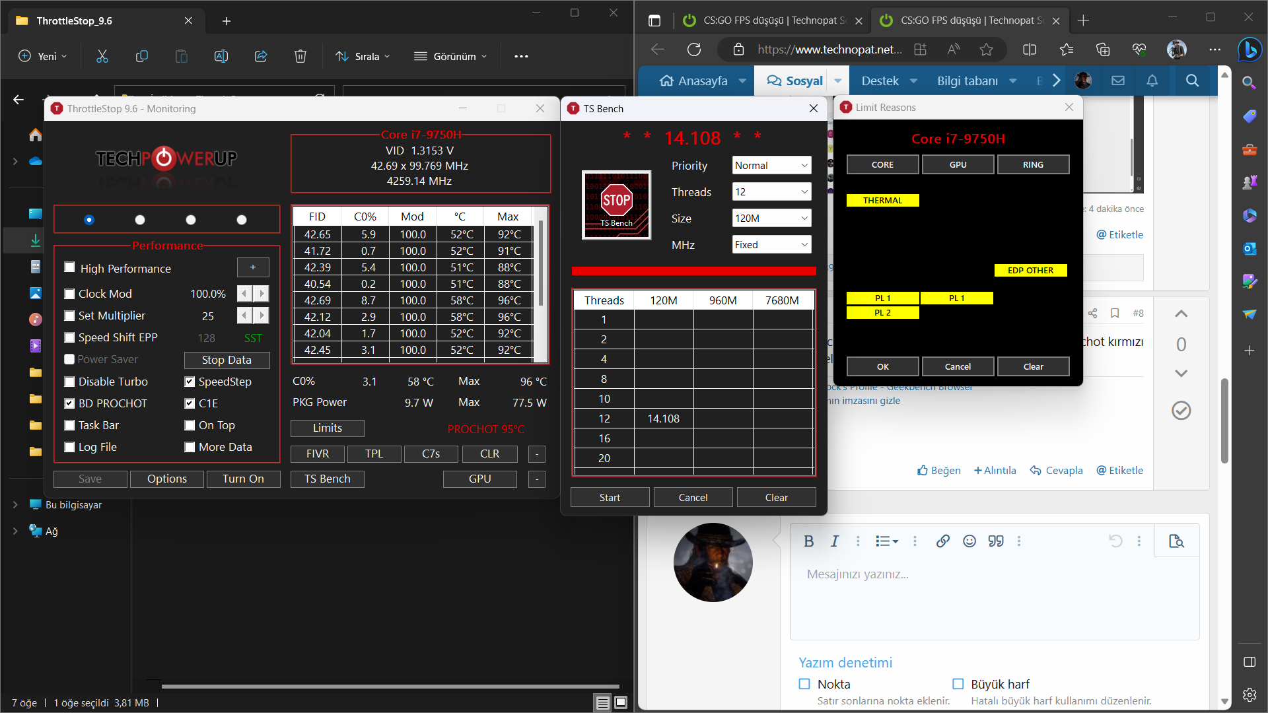Screen dimensions: 1268x713
Task: Click the notifications bell icon
Action: tap(1152, 81)
